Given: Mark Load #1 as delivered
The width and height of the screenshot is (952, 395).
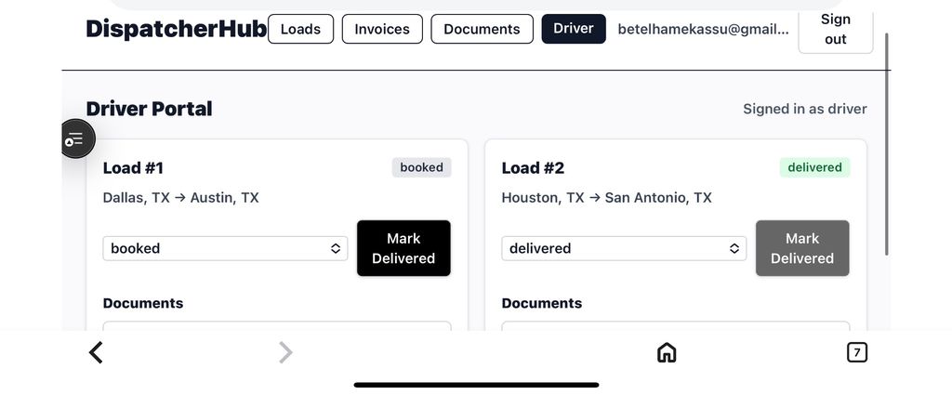Looking at the screenshot, I should point(403,248).
